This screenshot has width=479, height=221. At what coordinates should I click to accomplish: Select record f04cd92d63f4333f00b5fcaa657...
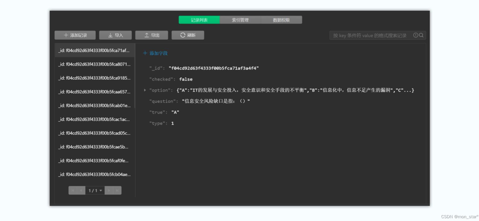pyautogui.click(x=95, y=92)
